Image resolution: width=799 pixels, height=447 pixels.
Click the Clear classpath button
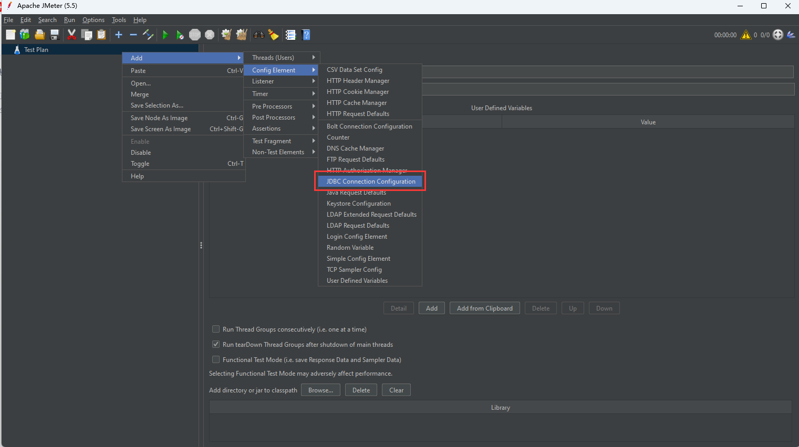click(397, 390)
